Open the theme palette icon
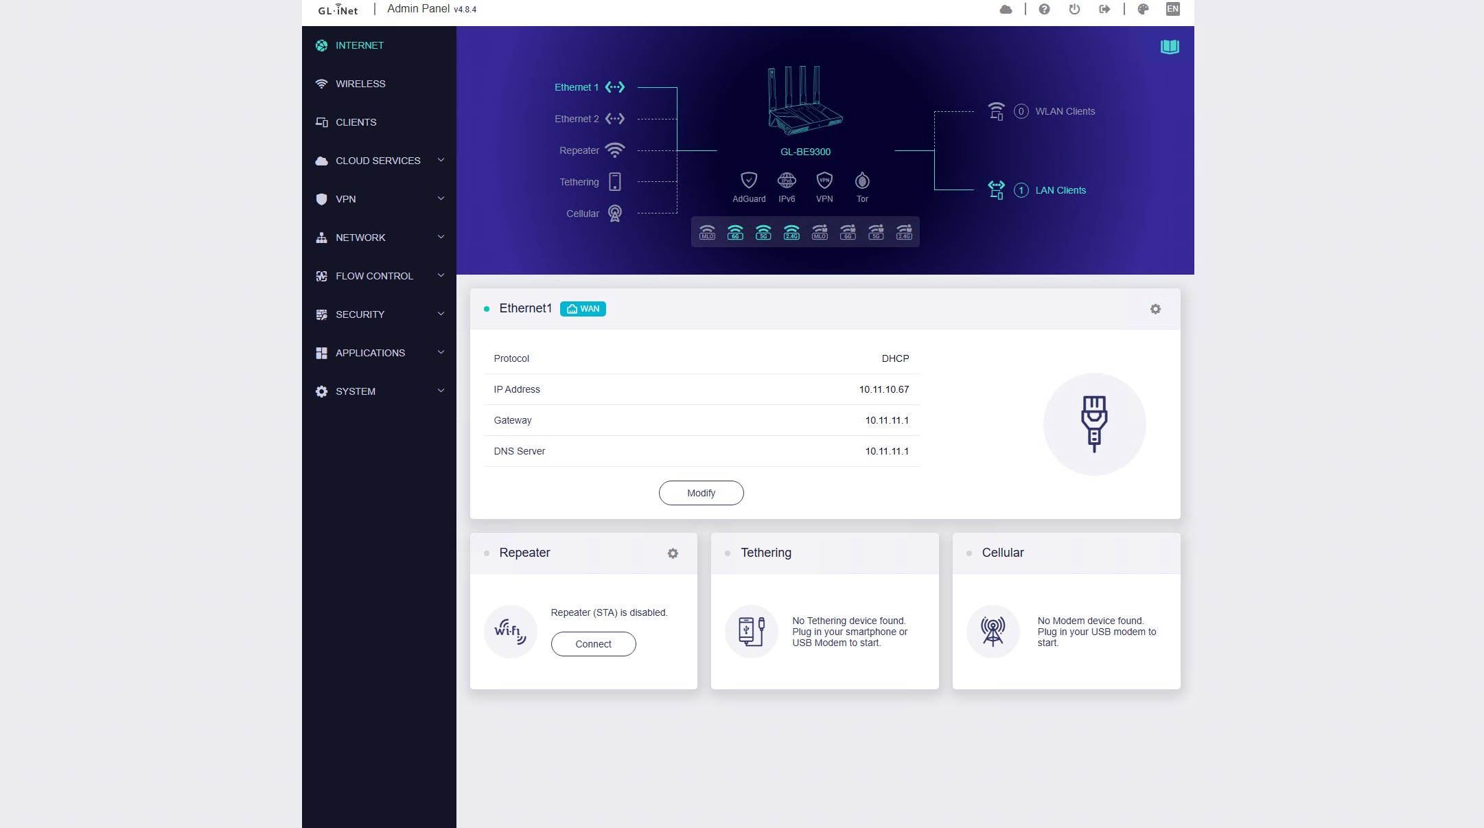This screenshot has width=1484, height=828. 1143,9
